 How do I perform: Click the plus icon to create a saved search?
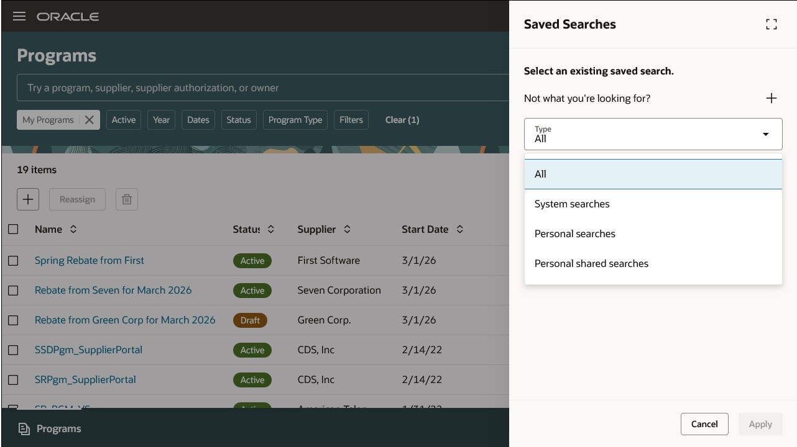click(x=772, y=98)
